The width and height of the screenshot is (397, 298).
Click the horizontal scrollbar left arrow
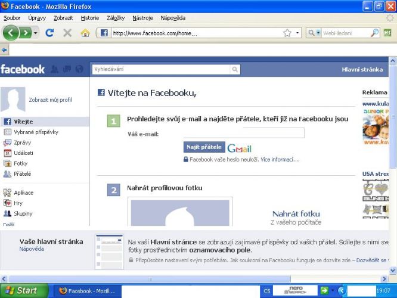point(4,279)
